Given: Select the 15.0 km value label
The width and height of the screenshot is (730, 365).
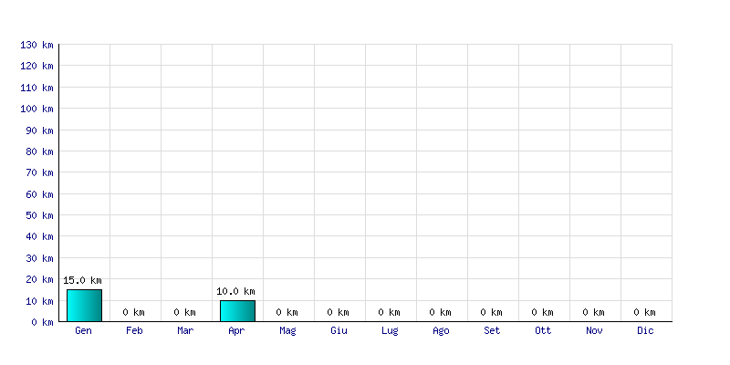Looking at the screenshot, I should pos(82,280).
